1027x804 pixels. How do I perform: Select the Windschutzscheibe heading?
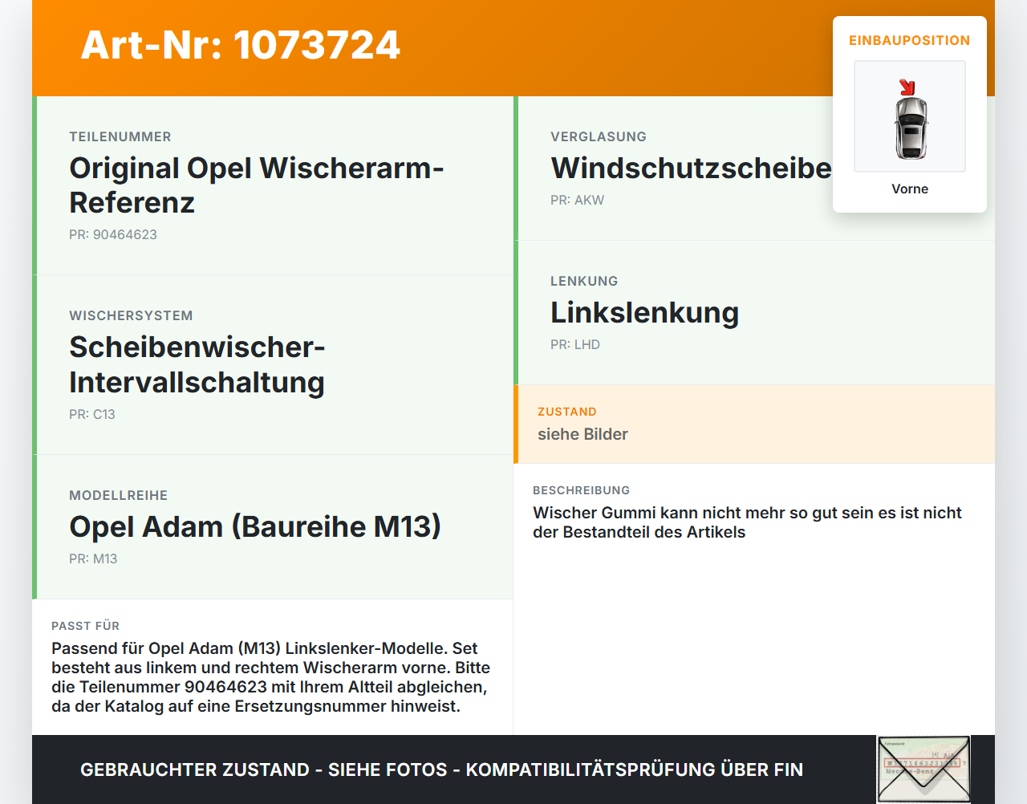[x=692, y=168]
